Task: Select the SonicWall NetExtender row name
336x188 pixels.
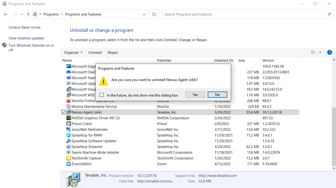Action: [x=89, y=129]
